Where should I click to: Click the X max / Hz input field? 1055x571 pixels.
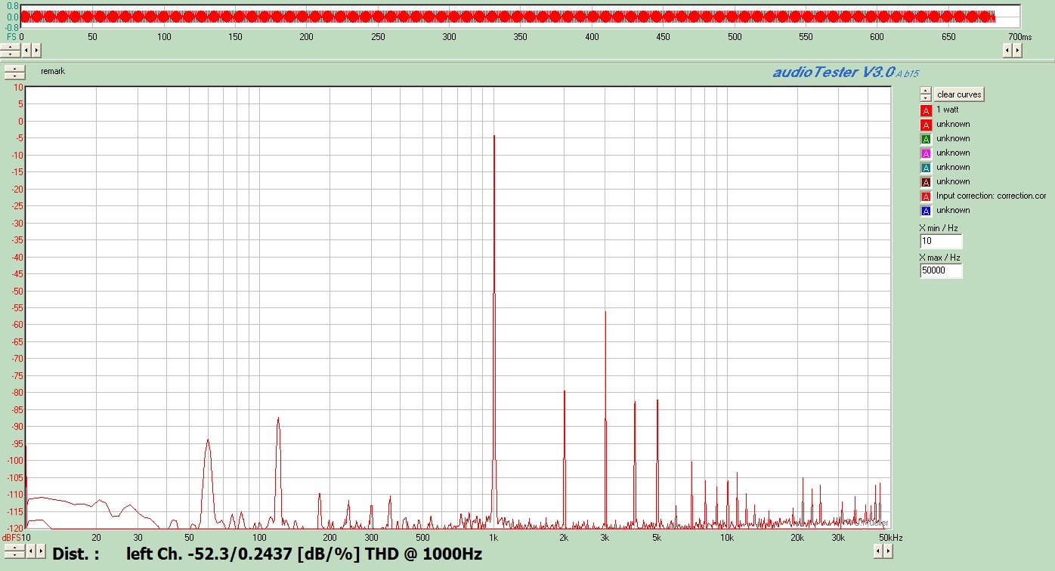click(x=941, y=270)
